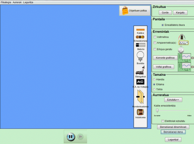Open the Laguntza menu
The height and width of the screenshot is (144, 194).
(x=28, y=2)
